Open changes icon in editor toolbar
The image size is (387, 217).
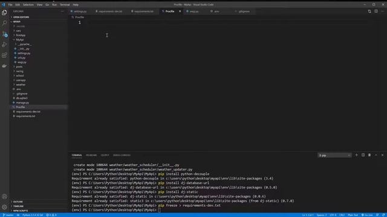click(x=369, y=11)
